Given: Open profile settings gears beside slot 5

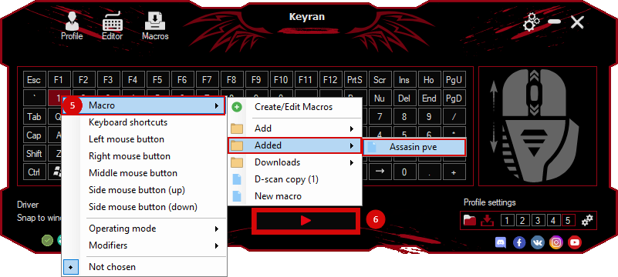Looking at the screenshot, I should click(x=587, y=220).
